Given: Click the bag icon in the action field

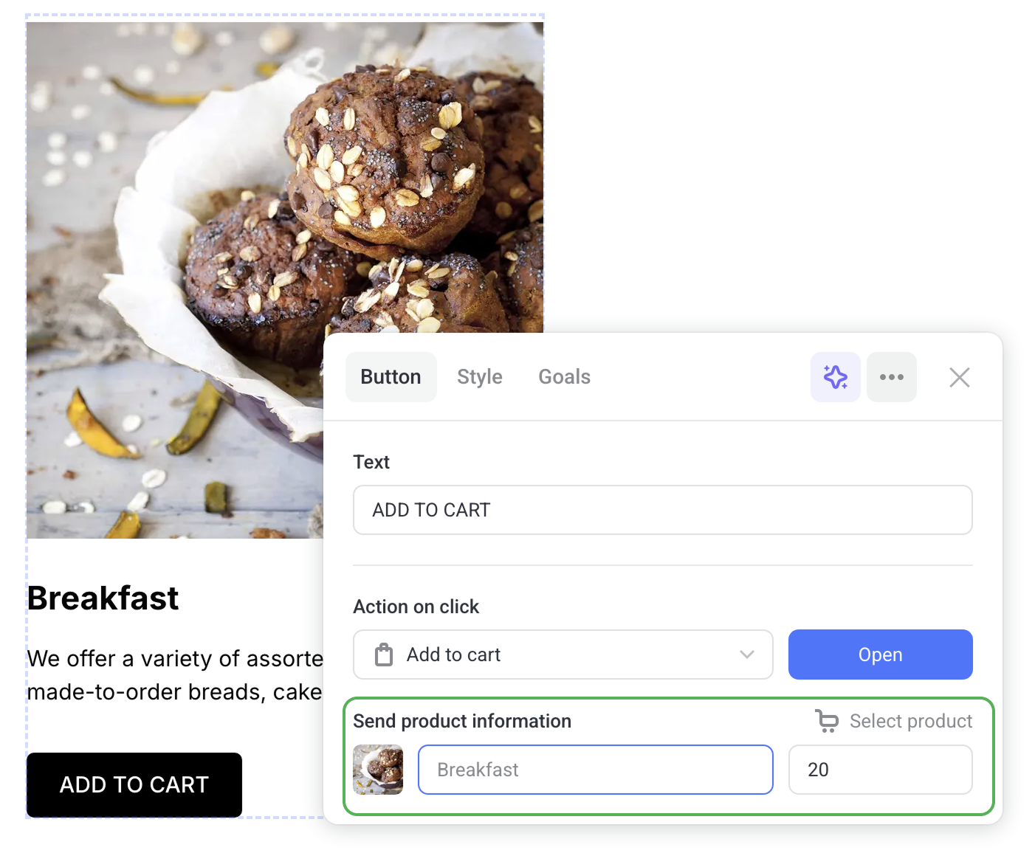Looking at the screenshot, I should (384, 655).
